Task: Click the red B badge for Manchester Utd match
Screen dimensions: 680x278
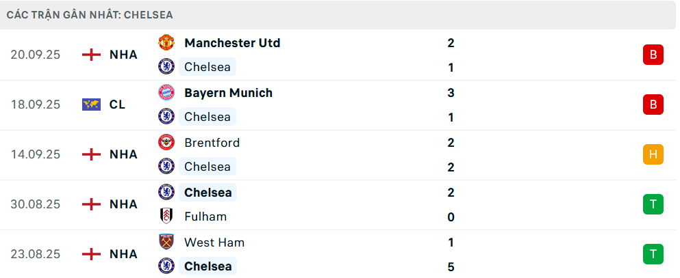Action: (653, 55)
